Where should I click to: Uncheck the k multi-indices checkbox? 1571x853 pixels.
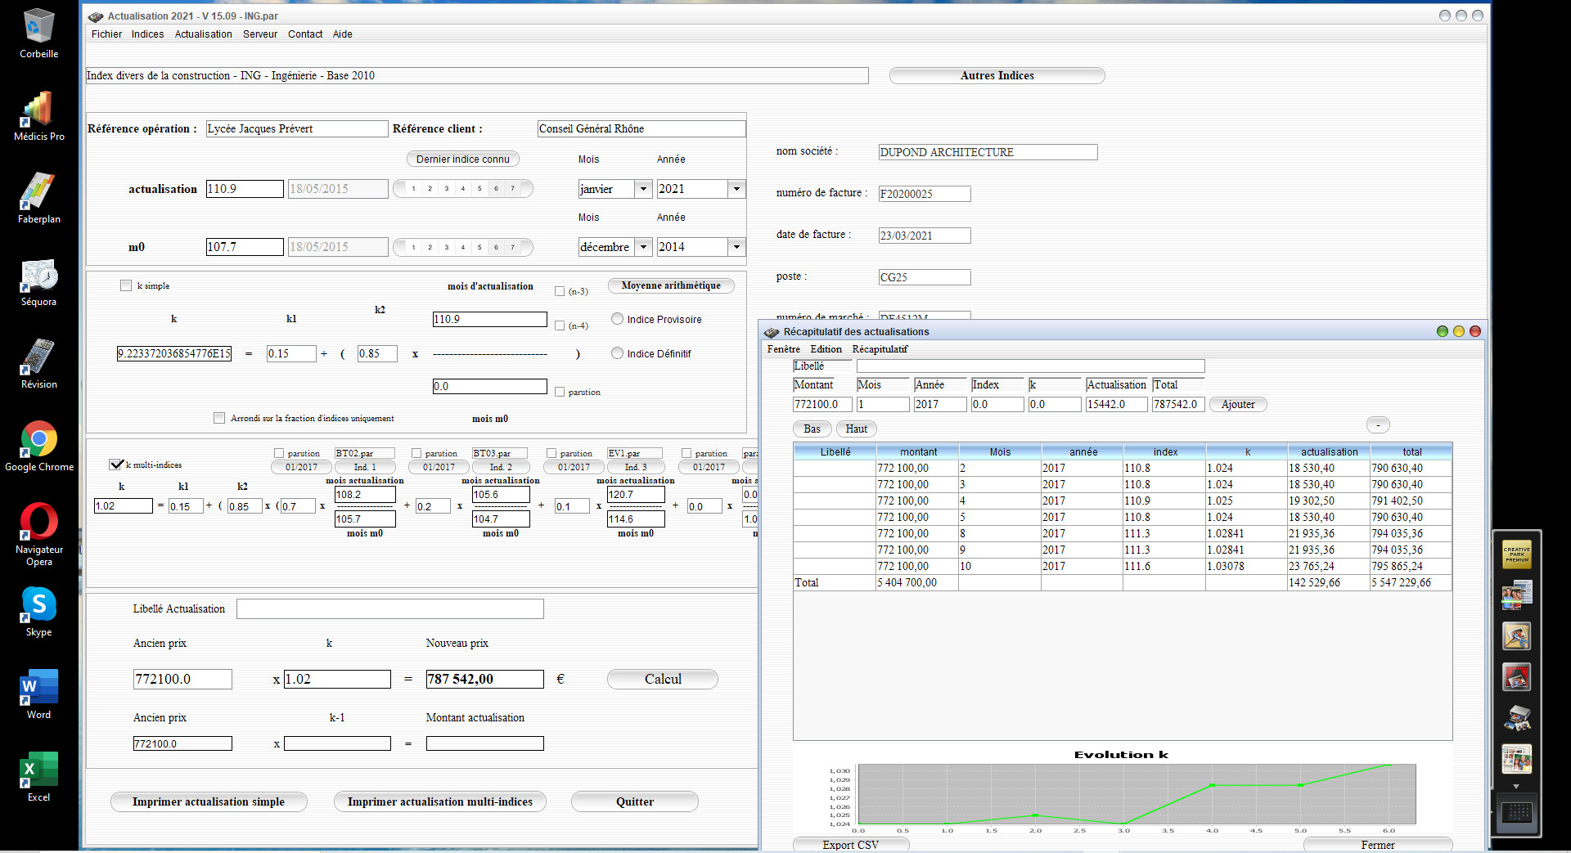click(115, 465)
